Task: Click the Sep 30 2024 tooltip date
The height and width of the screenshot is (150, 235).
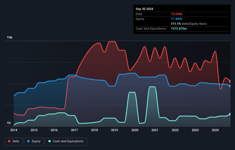Action: click(x=144, y=9)
